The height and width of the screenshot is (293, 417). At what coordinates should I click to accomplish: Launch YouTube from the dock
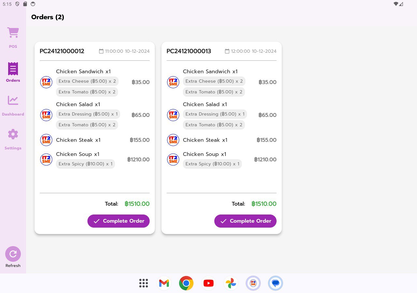(x=208, y=283)
